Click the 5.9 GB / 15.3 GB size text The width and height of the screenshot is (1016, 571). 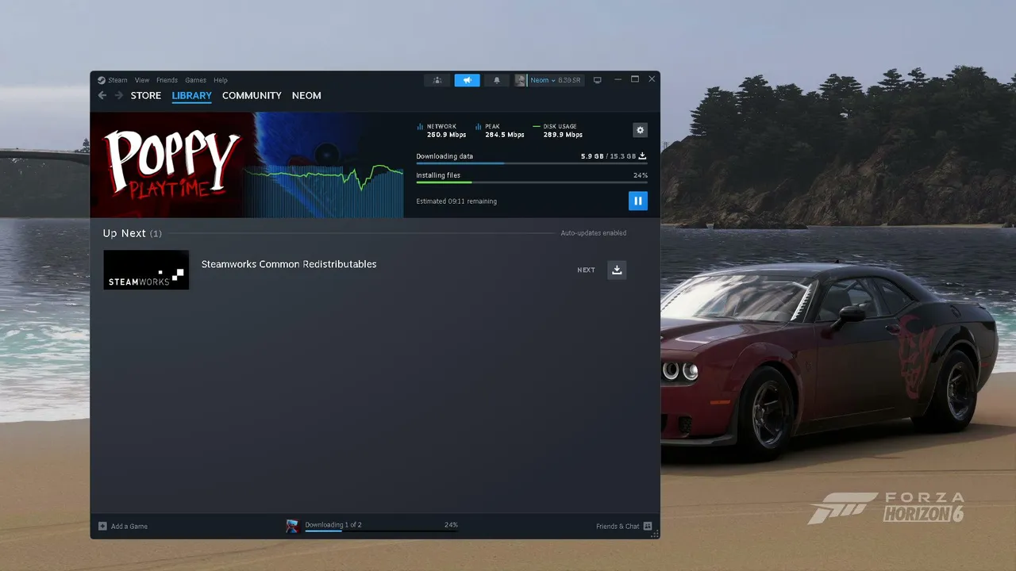[608, 156]
